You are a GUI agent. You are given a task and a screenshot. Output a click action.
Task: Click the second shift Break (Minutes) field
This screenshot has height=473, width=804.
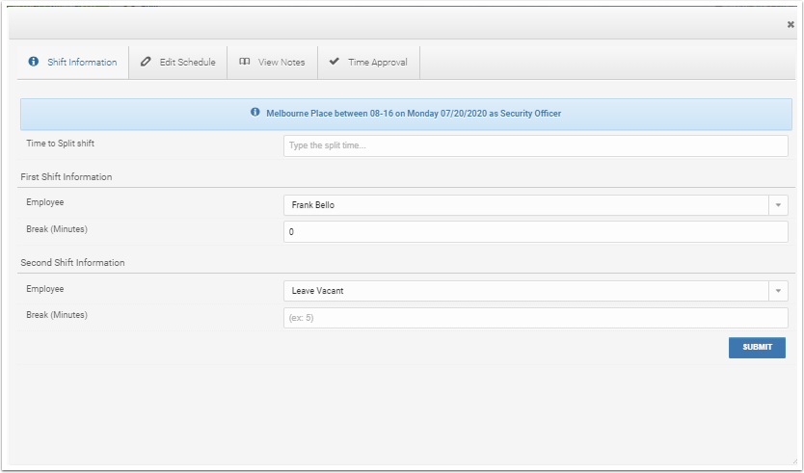[535, 318]
